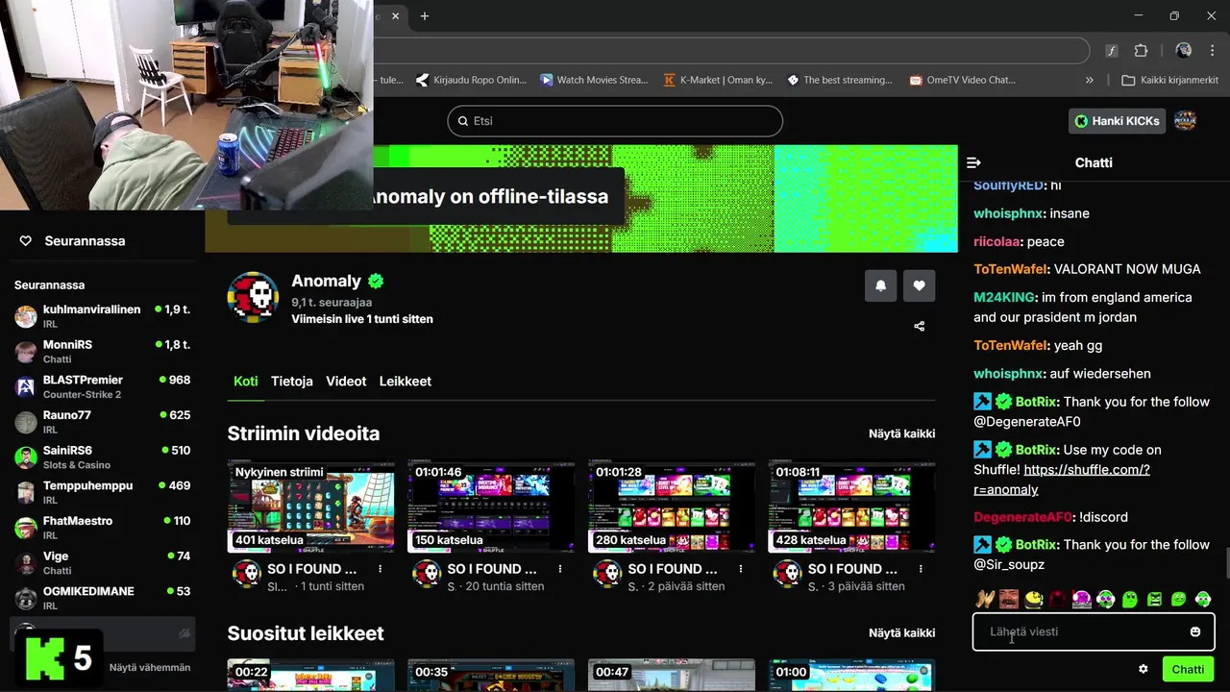Click Anomaly's channel avatar
This screenshot has height=692, width=1230.
(x=253, y=297)
